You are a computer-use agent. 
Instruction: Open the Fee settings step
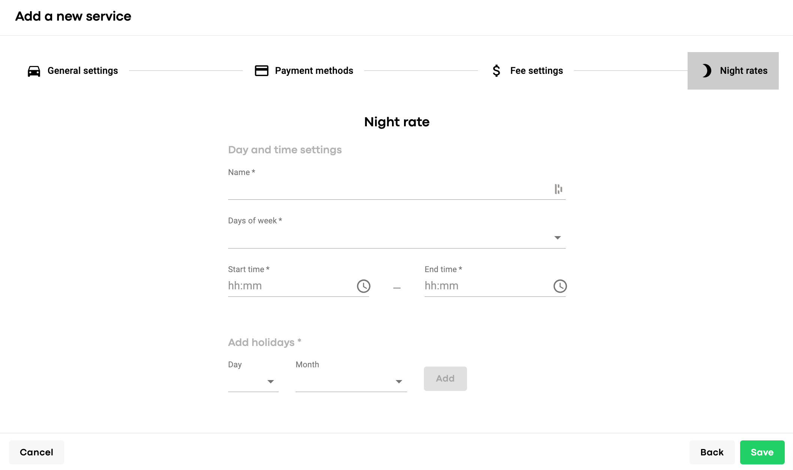(x=536, y=71)
